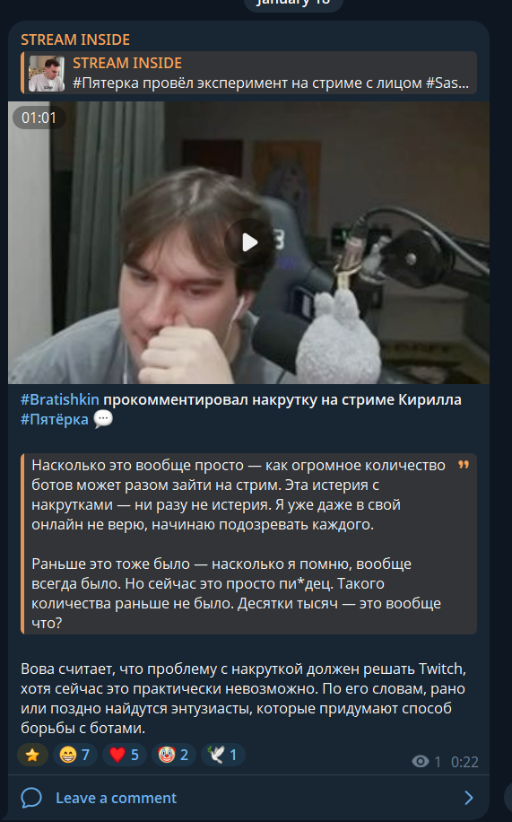Play the video in the post
Screen dimensions: 512x822
point(249,242)
